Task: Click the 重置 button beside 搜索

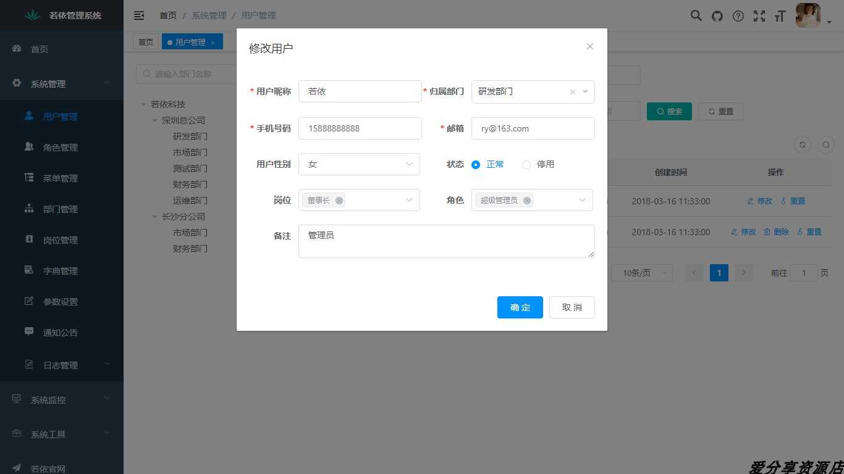Action: coord(720,111)
